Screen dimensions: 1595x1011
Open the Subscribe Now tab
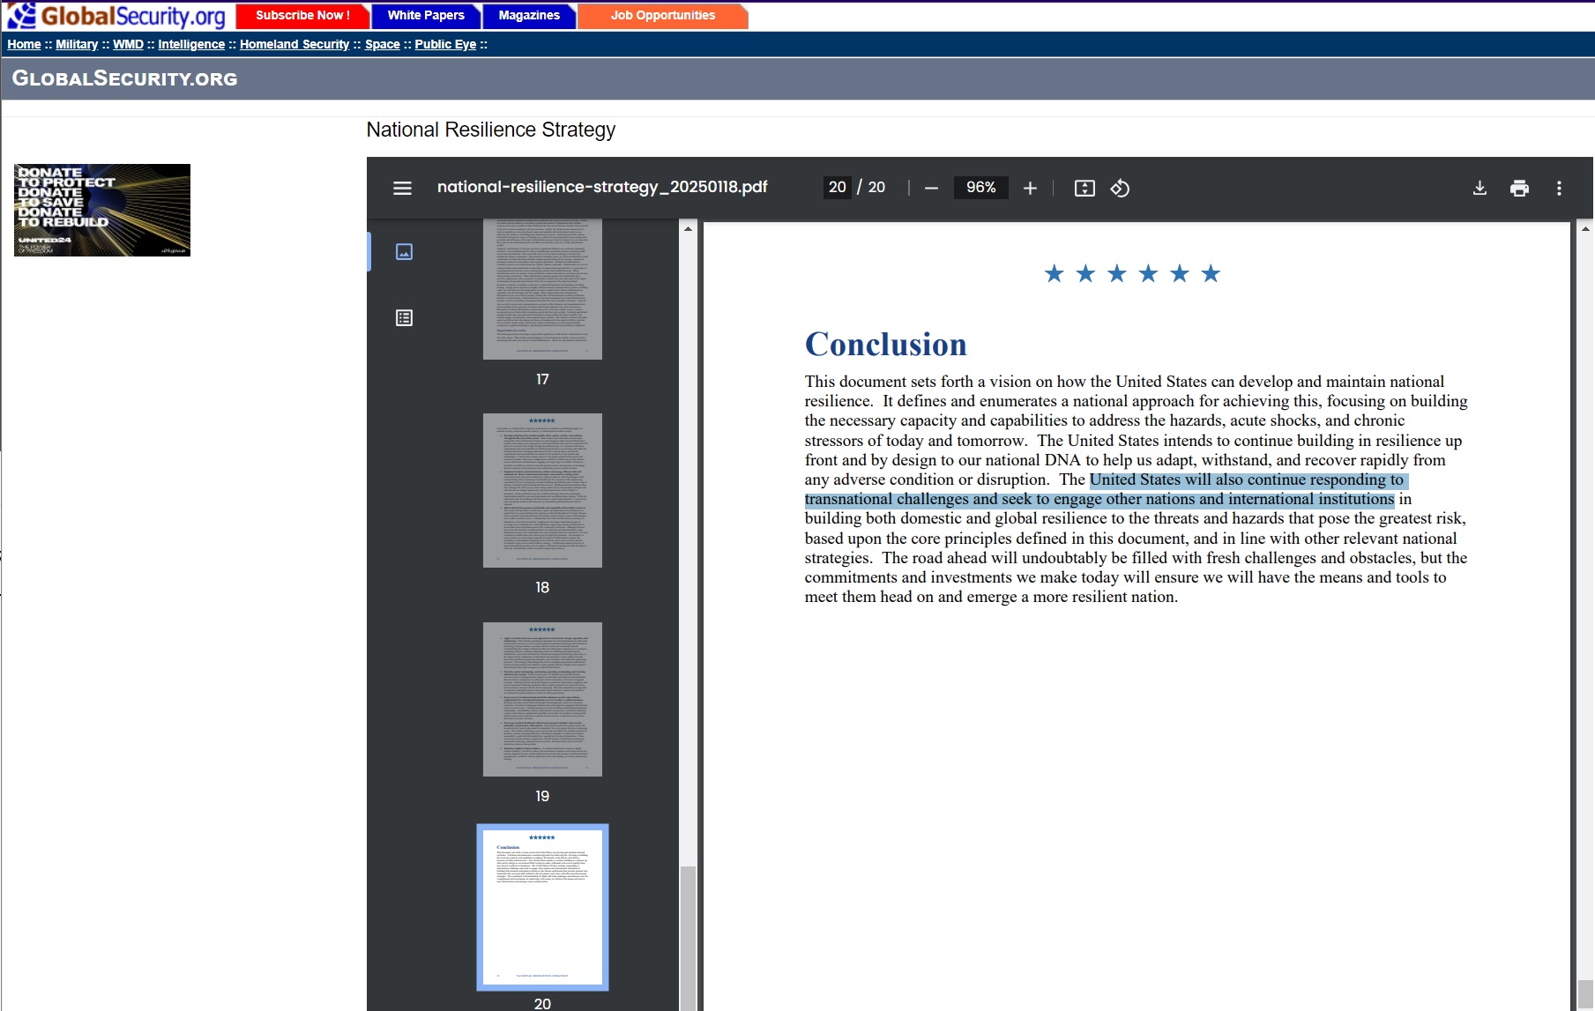[x=302, y=16]
